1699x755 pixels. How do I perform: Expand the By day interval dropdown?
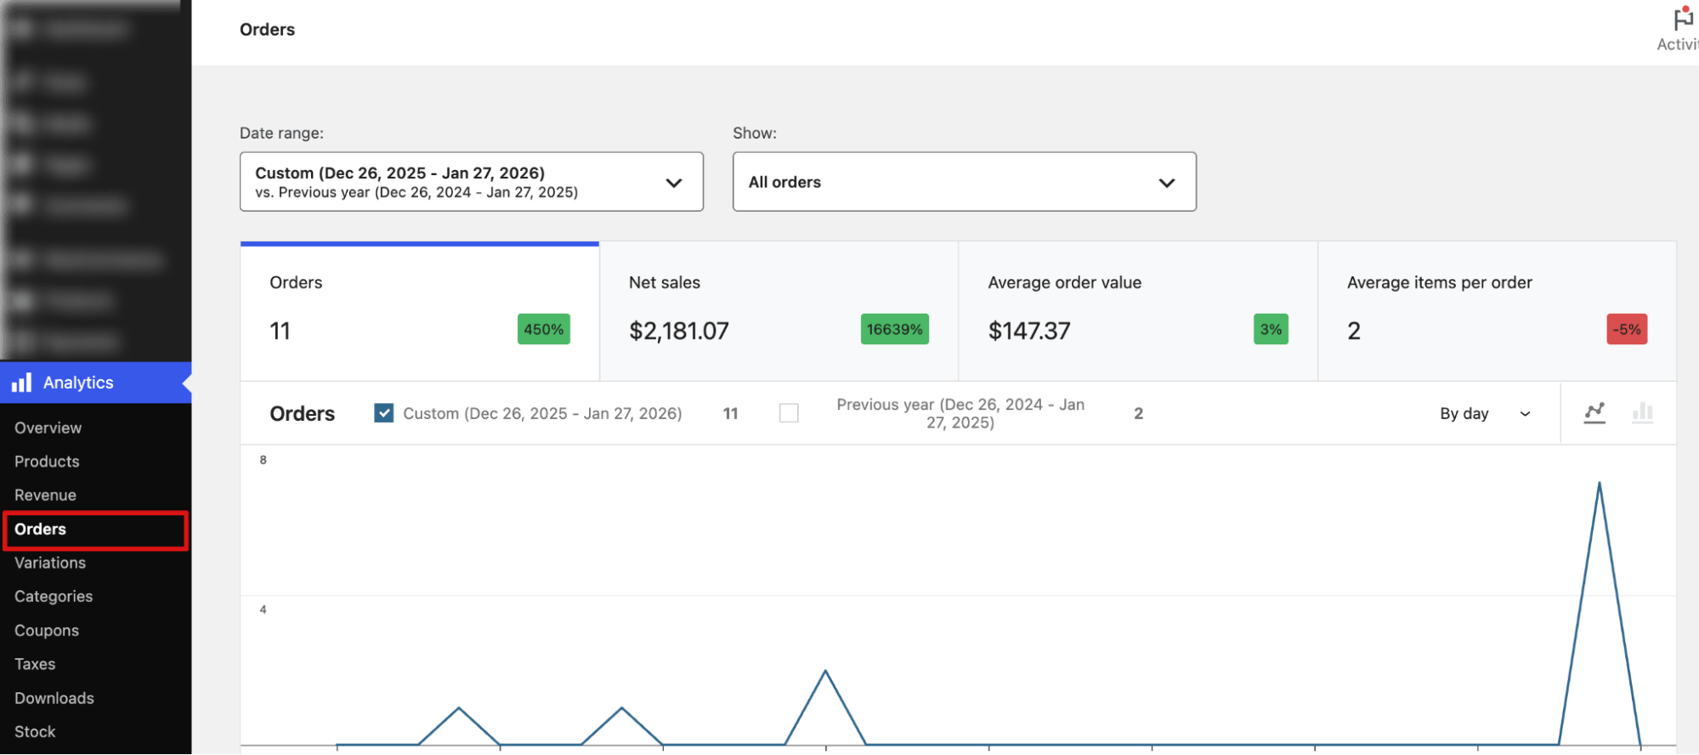(x=1485, y=413)
